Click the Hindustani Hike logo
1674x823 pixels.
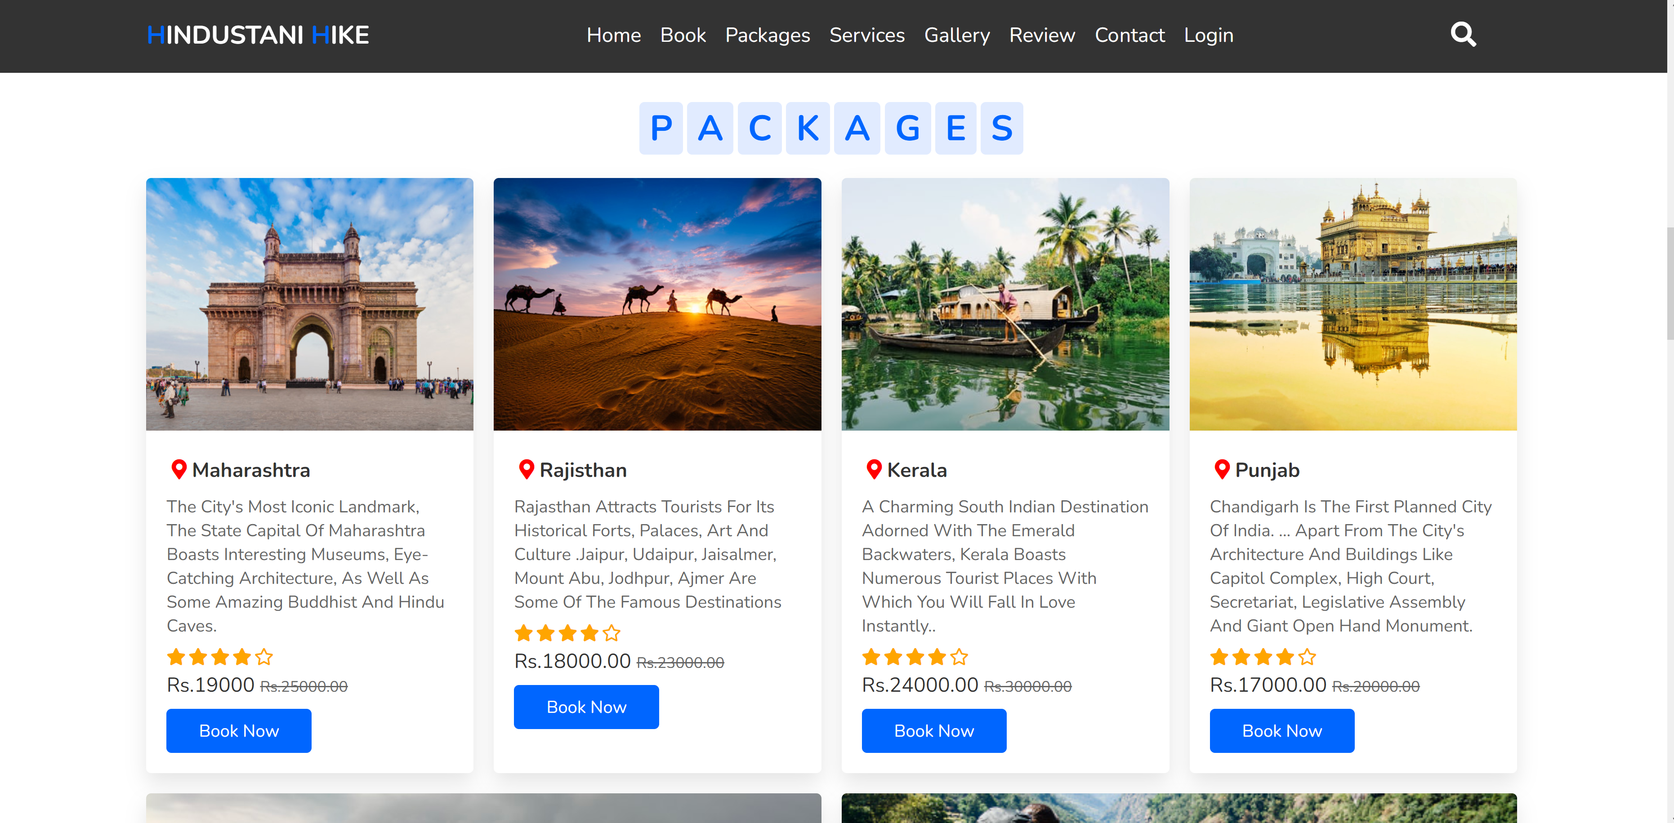(x=258, y=35)
